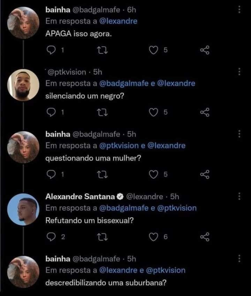Reply to the "questionando uma mulher?" tweet
The width and height of the screenshot is (251, 296).
[x=51, y=175]
